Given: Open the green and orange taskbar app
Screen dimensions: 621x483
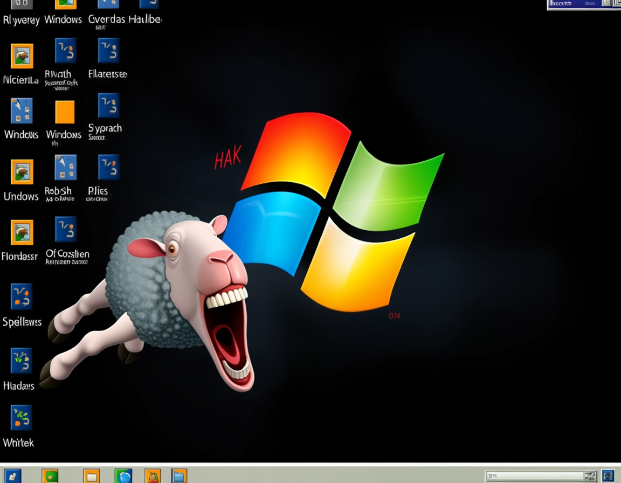Looking at the screenshot, I should [x=50, y=476].
